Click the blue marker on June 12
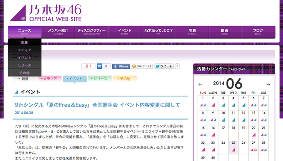This screenshot has width=283, height=161. [244, 120]
